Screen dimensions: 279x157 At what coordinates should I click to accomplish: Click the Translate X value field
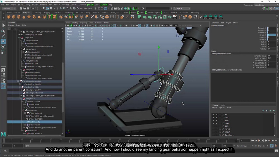click(271, 28)
